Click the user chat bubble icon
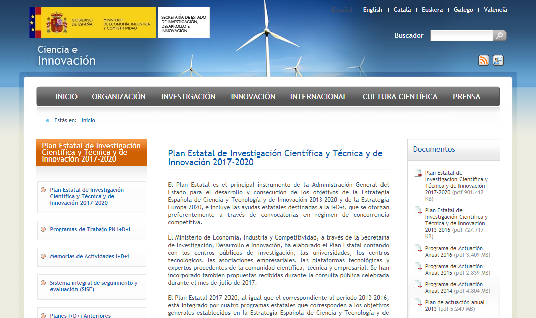The width and height of the screenshot is (536, 318). [x=498, y=60]
